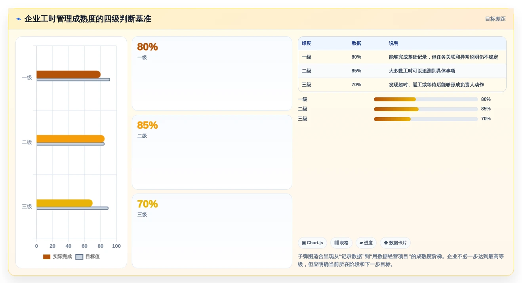This screenshot has width=522, height=283.
Task: Click the 三级 target value bar in chart
Action: click(x=72, y=208)
